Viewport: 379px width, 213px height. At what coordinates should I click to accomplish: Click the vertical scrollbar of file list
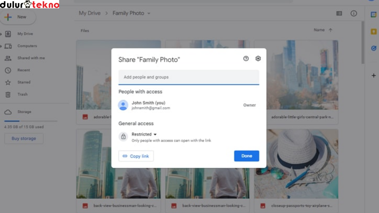tap(363, 42)
